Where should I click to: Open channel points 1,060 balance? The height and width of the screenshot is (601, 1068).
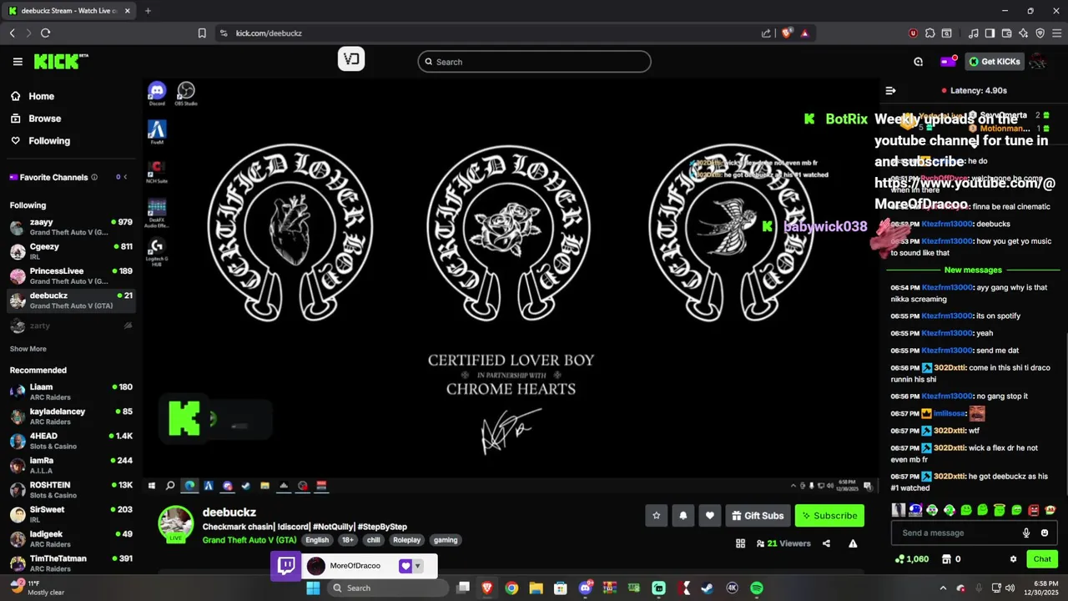coord(911,559)
